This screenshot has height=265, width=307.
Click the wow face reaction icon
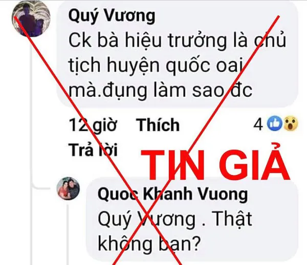(x=291, y=124)
